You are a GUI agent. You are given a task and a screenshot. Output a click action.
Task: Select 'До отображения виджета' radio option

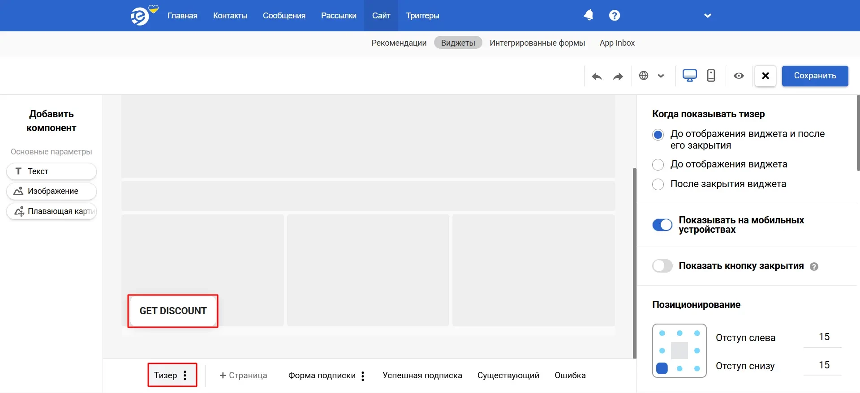pyautogui.click(x=658, y=165)
